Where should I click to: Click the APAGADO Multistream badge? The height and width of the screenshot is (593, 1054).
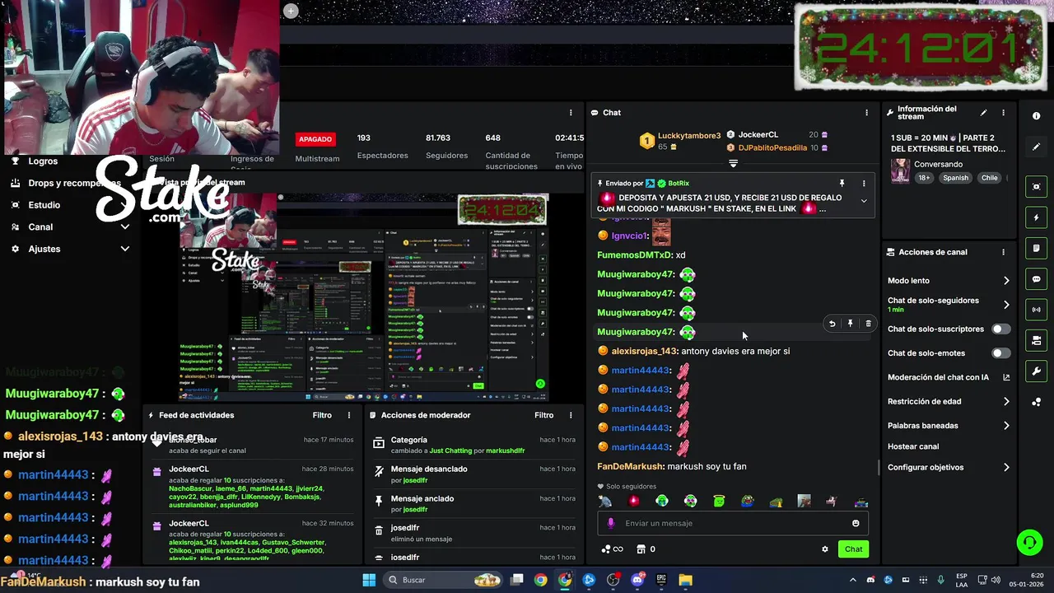click(x=315, y=139)
